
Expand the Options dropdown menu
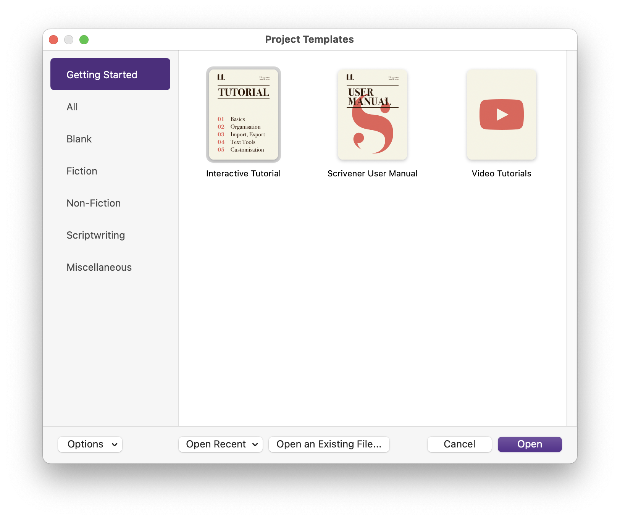90,444
